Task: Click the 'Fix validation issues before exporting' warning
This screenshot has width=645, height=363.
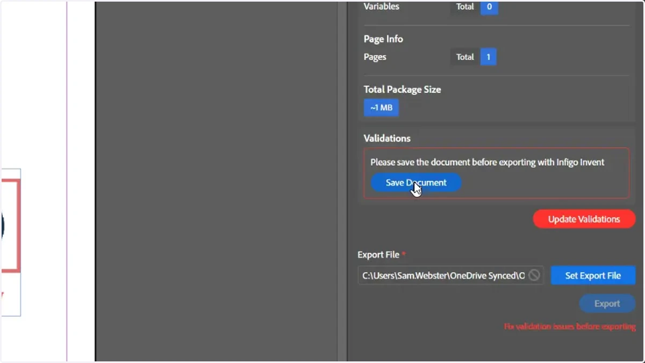Action: click(570, 326)
